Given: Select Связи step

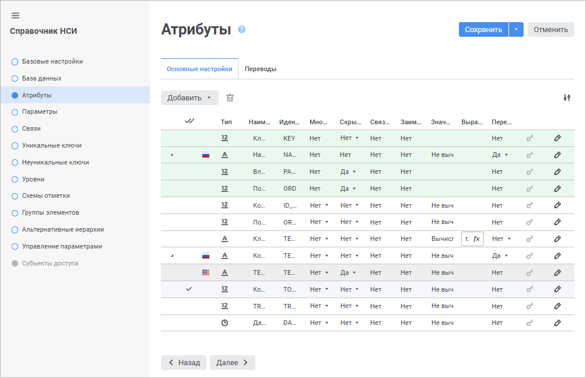Looking at the screenshot, I should click(26, 128).
